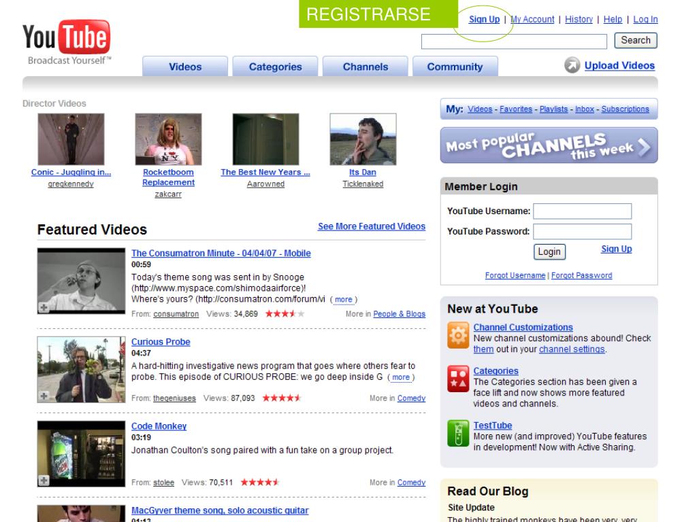Open the Categories tab

click(275, 67)
